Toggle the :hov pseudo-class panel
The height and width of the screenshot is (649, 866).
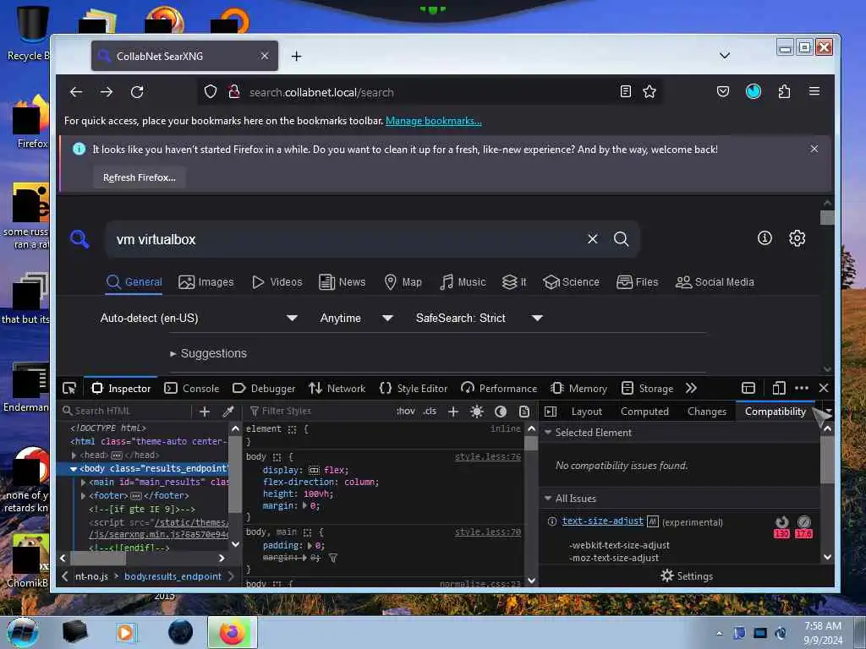point(405,412)
